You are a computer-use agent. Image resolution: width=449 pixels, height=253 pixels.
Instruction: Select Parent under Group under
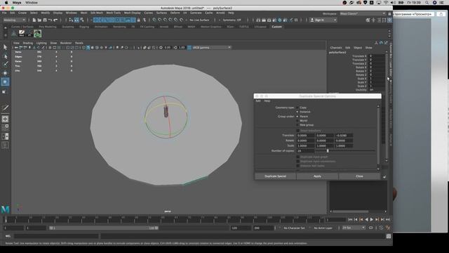(x=297, y=117)
